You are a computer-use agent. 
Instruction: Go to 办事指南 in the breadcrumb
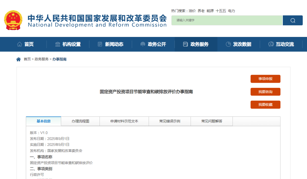click(x=59, y=59)
